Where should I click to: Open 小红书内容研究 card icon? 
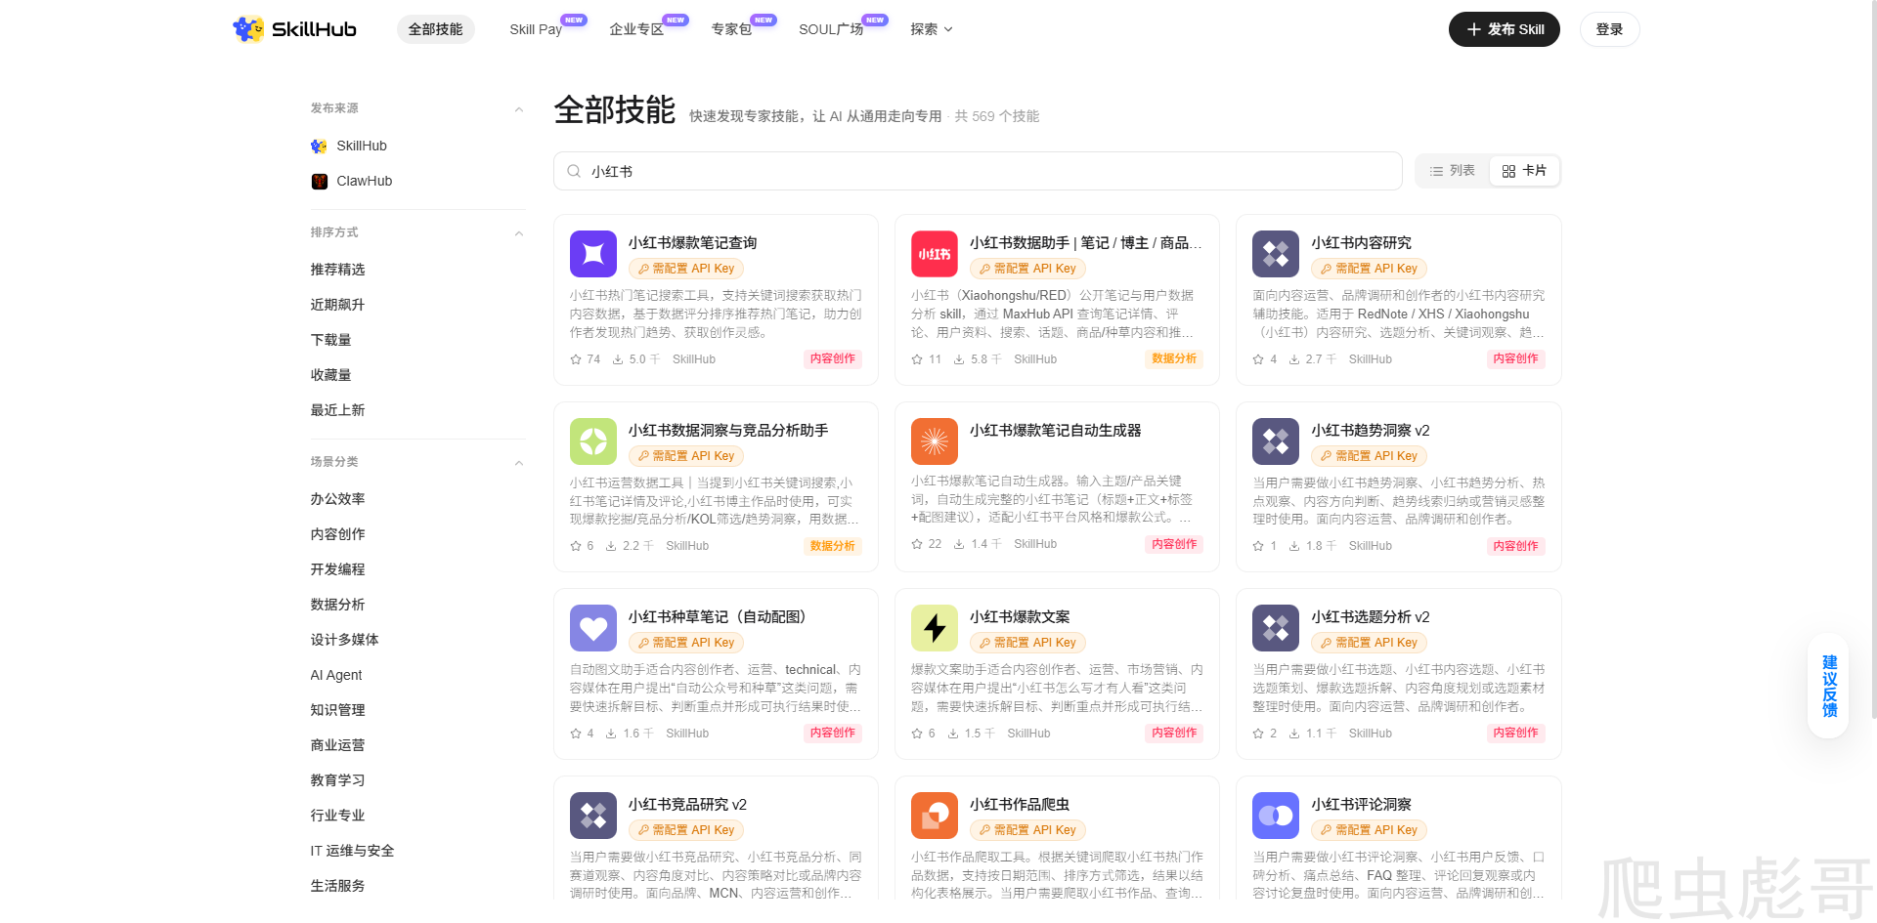(x=1276, y=254)
